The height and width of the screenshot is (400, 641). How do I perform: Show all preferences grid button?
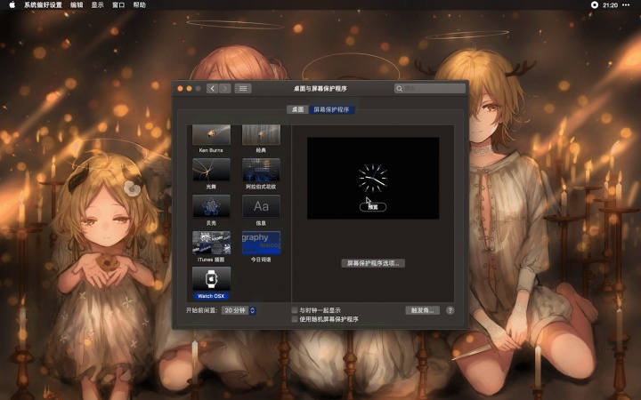pyautogui.click(x=243, y=88)
